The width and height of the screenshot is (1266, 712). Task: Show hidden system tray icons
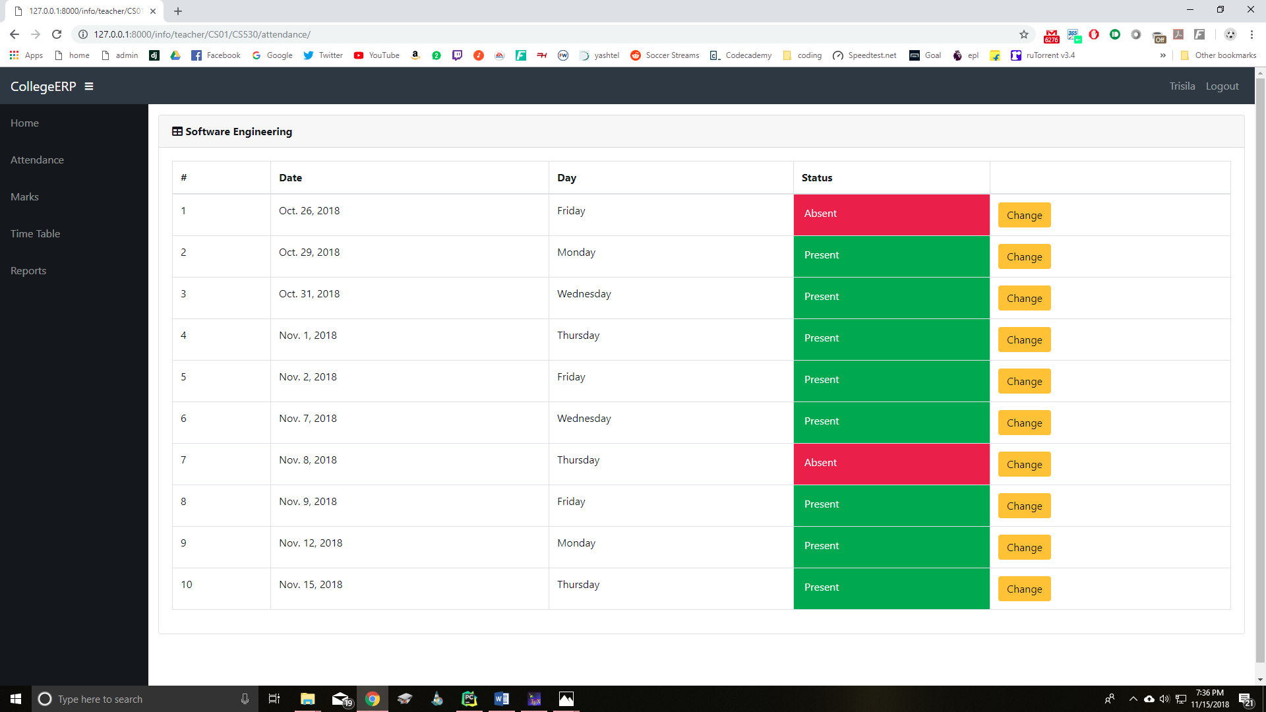[1133, 699]
